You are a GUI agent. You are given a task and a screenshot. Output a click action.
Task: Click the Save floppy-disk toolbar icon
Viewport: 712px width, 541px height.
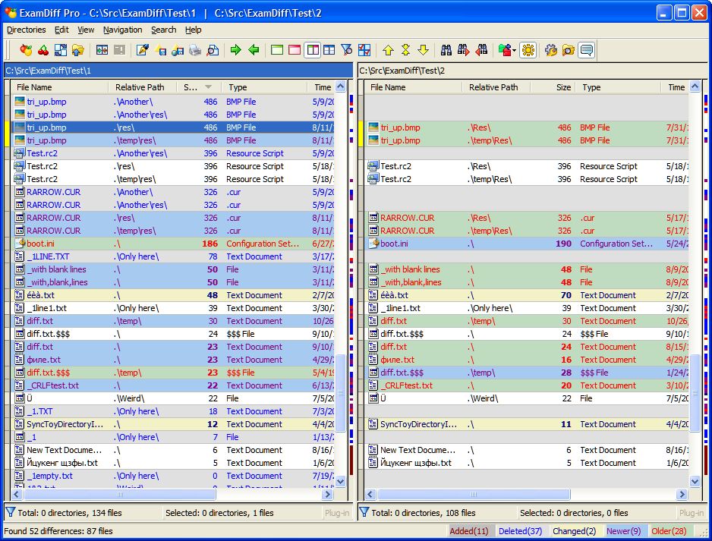coord(161,50)
